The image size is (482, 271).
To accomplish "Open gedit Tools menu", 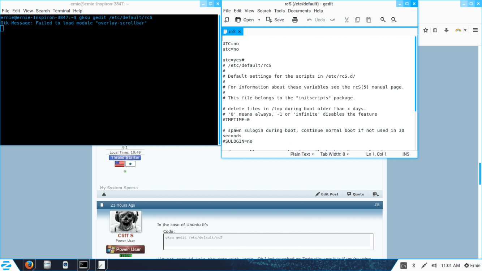I will 279,11.
